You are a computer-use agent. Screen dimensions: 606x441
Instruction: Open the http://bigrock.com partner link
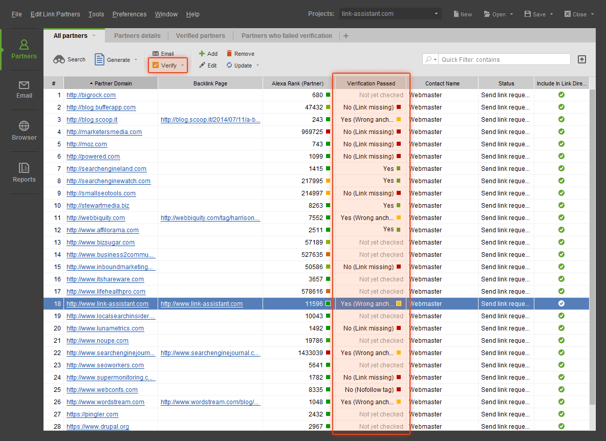(x=91, y=95)
